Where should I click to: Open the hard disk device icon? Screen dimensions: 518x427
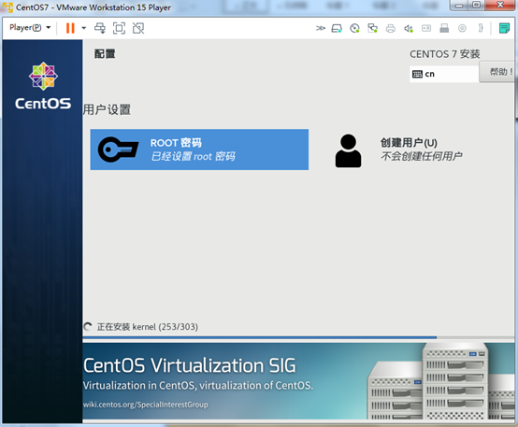[x=337, y=28]
